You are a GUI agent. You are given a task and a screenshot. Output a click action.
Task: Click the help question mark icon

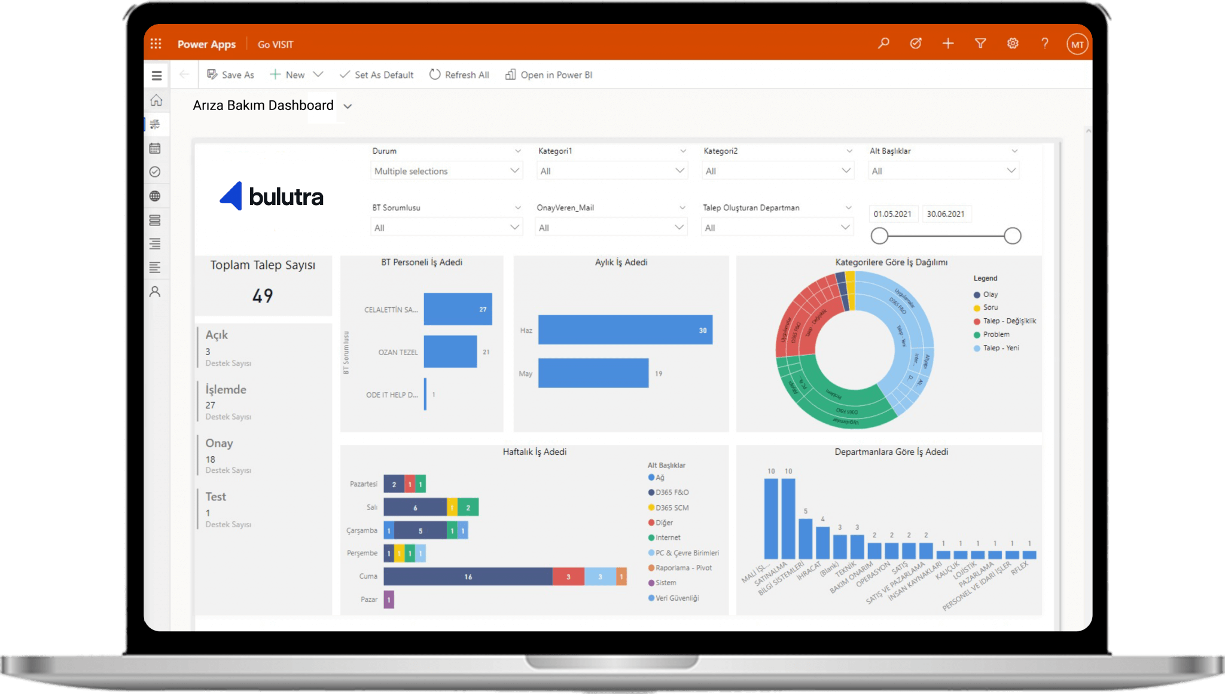pyautogui.click(x=1044, y=43)
